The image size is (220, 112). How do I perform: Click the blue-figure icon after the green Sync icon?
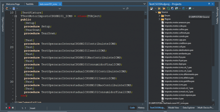(172, 9)
